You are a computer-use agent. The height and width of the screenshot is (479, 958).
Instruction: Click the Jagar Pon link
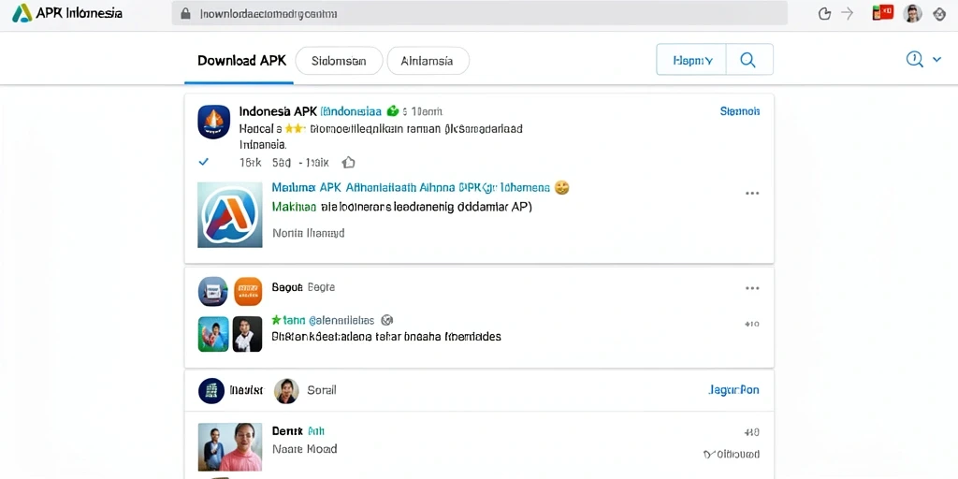733,390
